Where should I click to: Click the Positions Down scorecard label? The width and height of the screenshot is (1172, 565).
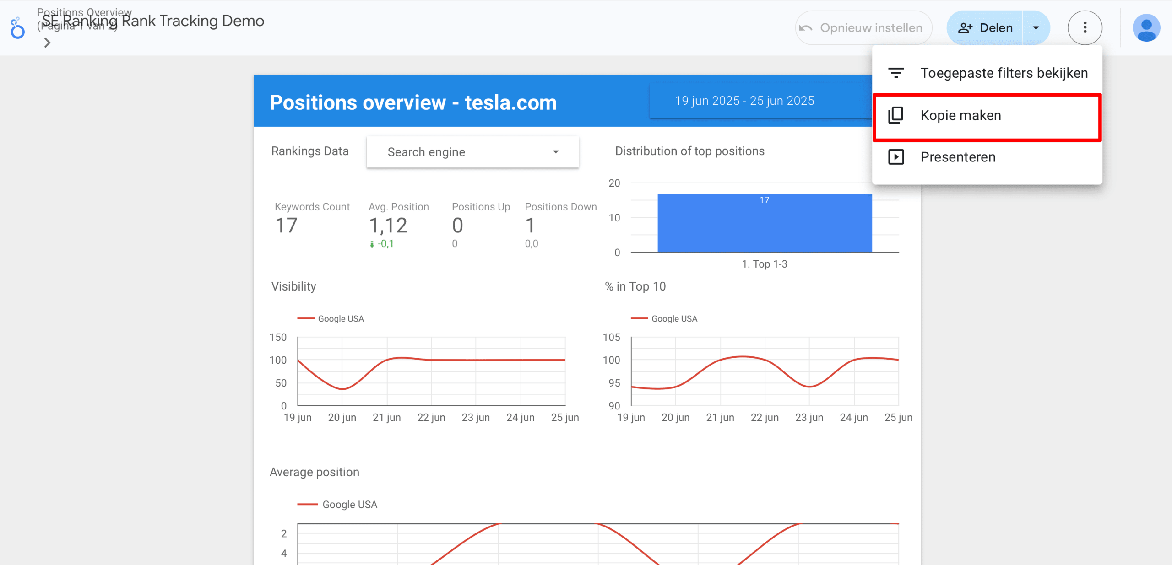560,207
